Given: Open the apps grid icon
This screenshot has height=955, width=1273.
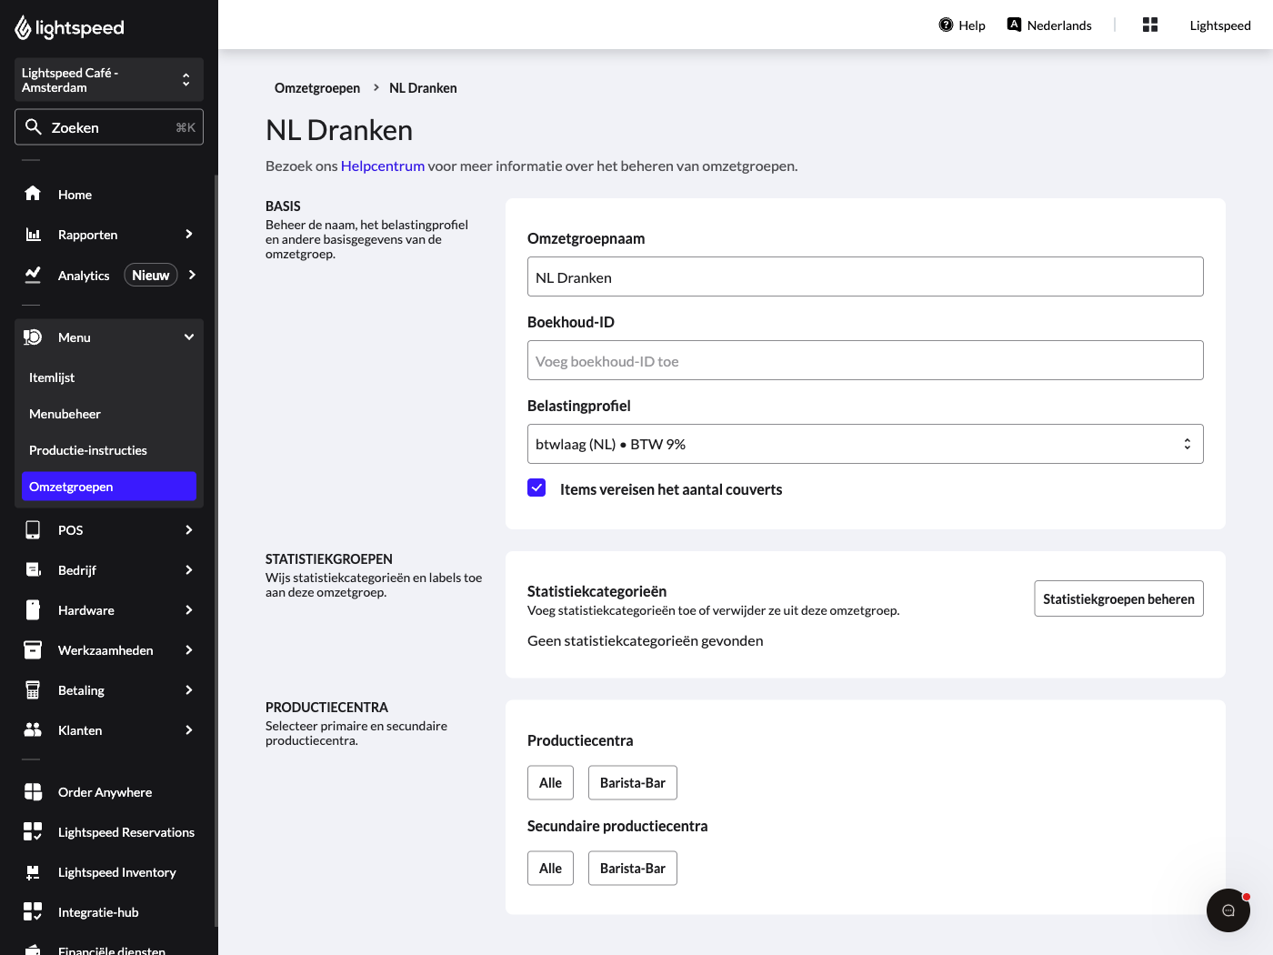Looking at the screenshot, I should click(1150, 25).
